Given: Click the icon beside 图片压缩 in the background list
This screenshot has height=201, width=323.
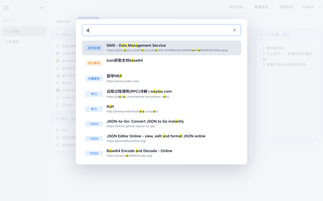Looking at the screenshot, I should pyautogui.click(x=58, y=75).
